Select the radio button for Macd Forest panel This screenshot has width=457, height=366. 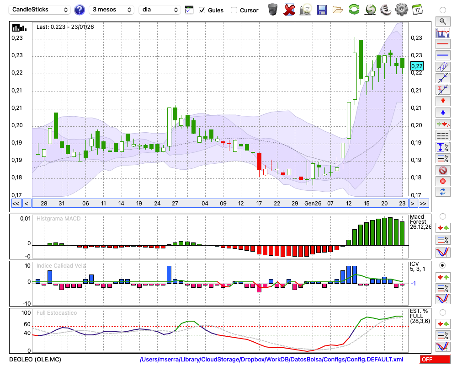(442, 216)
